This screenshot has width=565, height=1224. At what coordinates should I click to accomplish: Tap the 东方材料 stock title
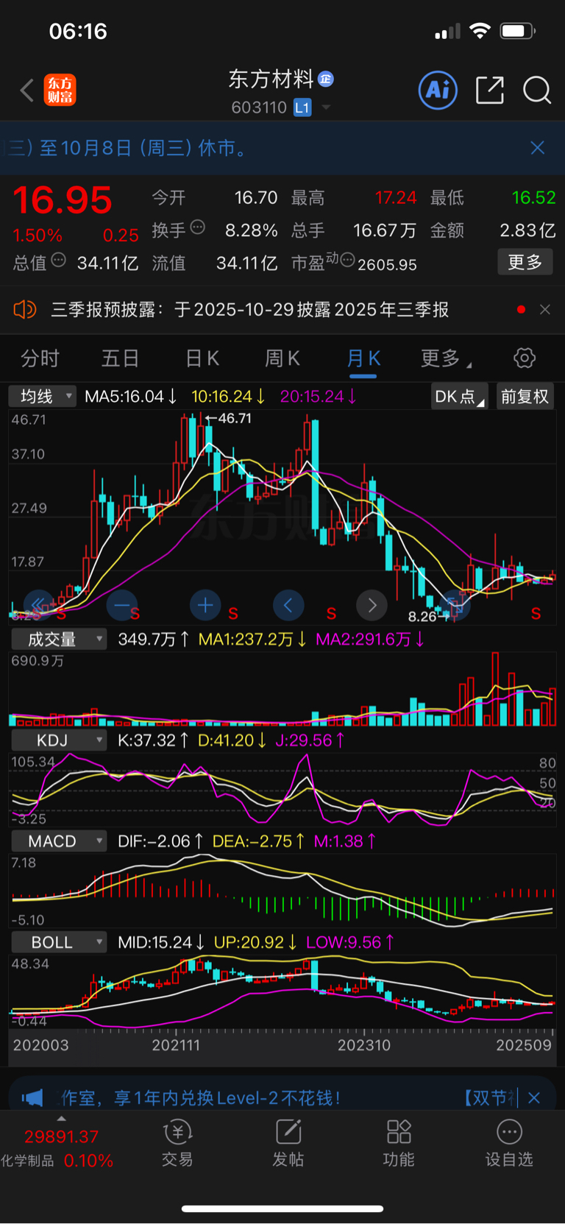(x=271, y=79)
